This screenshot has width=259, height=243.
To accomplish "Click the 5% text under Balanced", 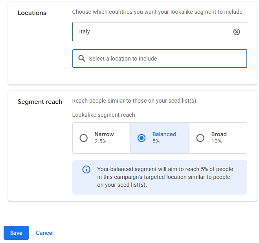I will tap(156, 141).
